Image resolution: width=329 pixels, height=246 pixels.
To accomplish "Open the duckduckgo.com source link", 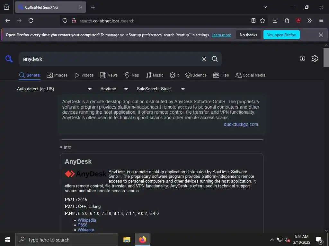I will (x=241, y=124).
